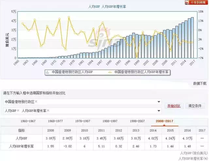Screen dimensions: 209x161
Task: Click the tallest rightmost GDP bar in chart
Action: (192, 38)
